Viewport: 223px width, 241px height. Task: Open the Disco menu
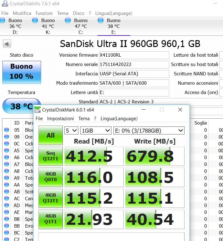tap(78, 13)
